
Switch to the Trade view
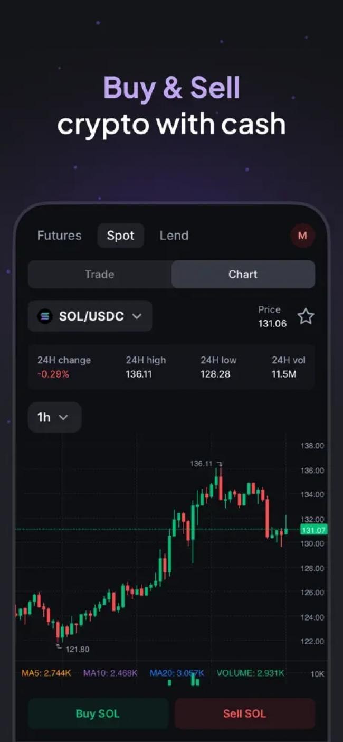(100, 274)
